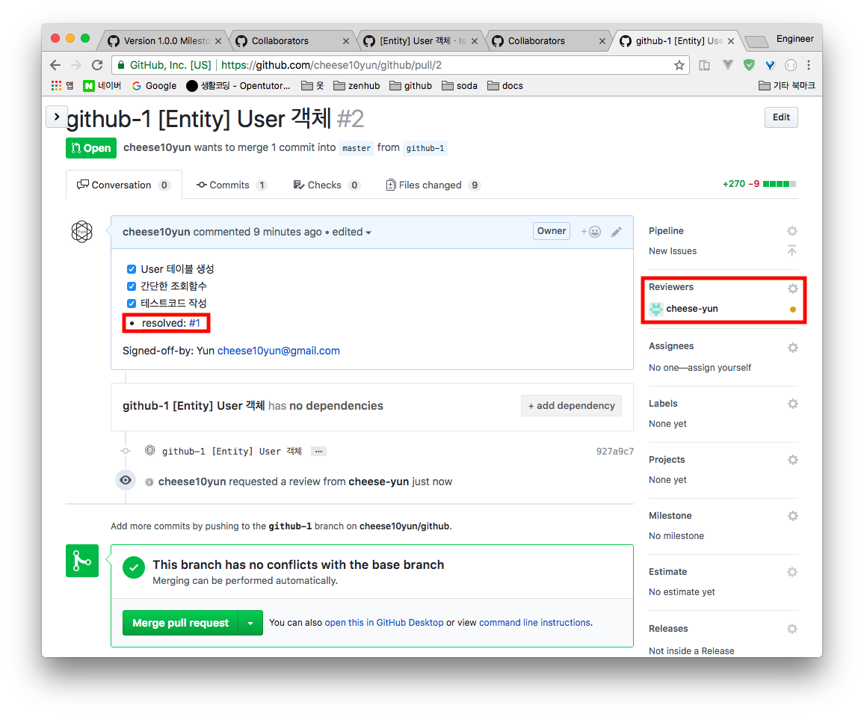
Task: Switch to first Collaborators browser tab
Action: 293,41
